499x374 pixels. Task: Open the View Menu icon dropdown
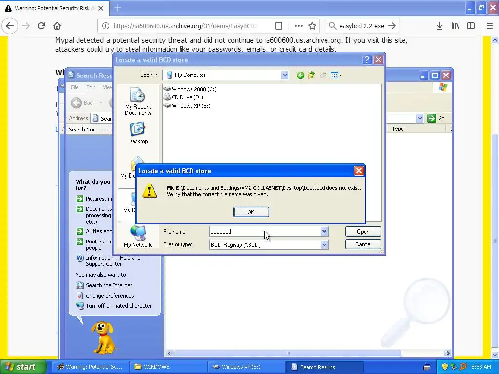pyautogui.click(x=336, y=75)
